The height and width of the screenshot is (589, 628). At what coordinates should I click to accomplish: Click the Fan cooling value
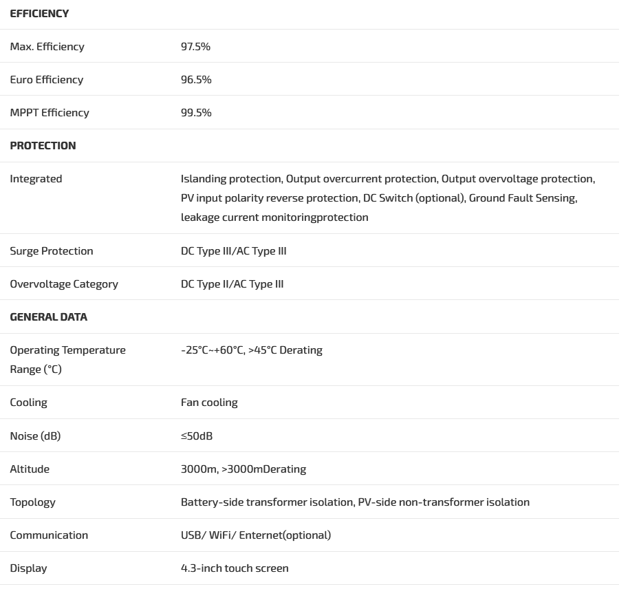209,403
